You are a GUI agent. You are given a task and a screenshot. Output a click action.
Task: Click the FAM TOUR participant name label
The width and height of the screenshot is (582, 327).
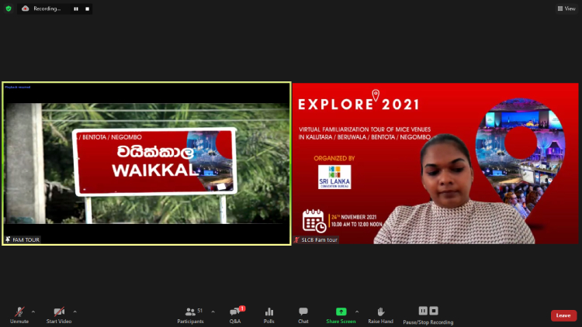(x=26, y=240)
